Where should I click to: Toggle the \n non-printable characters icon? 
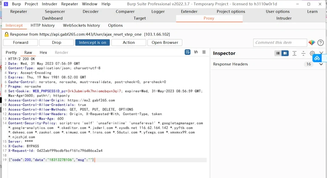click(x=196, y=52)
